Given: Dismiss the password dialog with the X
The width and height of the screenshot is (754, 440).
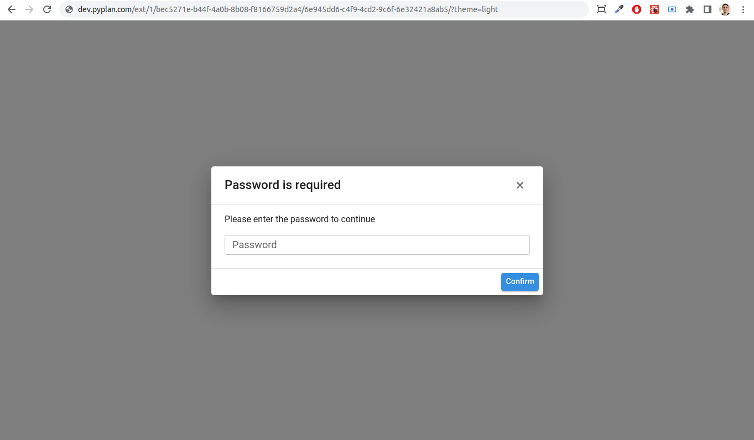Looking at the screenshot, I should pos(519,185).
